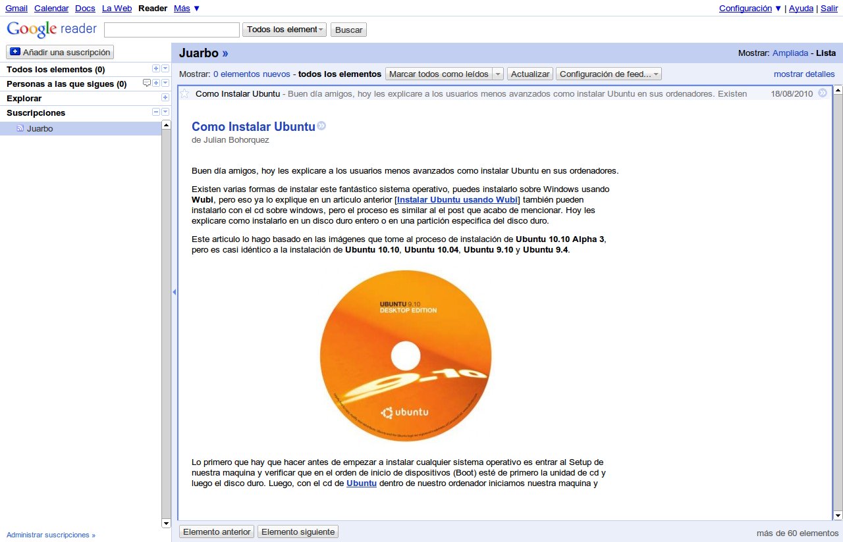This screenshot has width=843, height=542.
Task: Click the comment bubble icon in Personas row
Action: pos(147,83)
